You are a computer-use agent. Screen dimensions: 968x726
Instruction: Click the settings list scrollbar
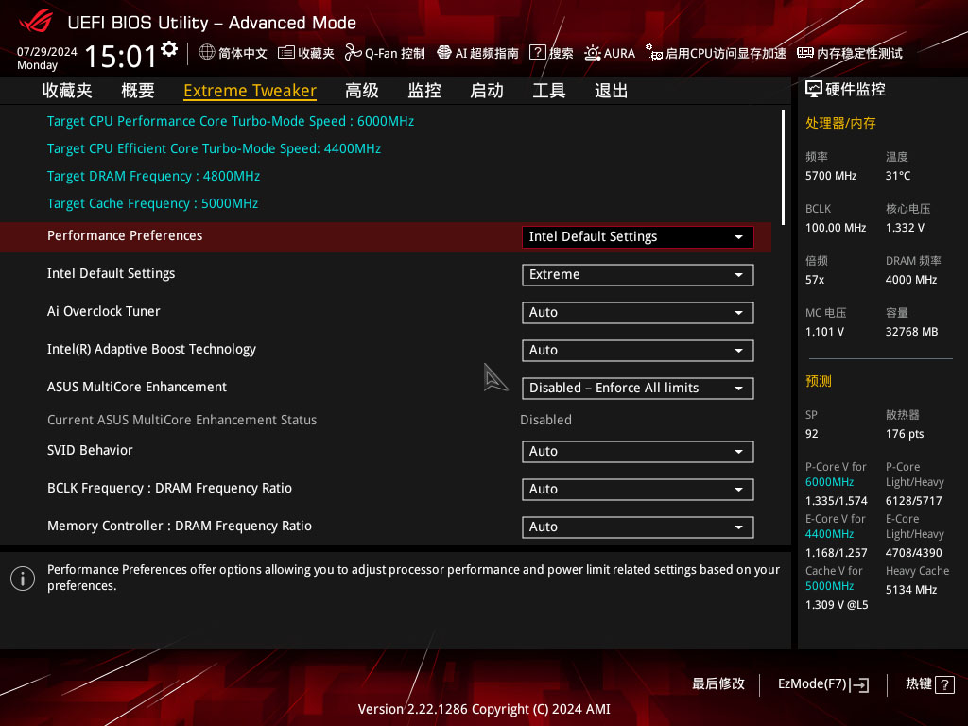783,167
